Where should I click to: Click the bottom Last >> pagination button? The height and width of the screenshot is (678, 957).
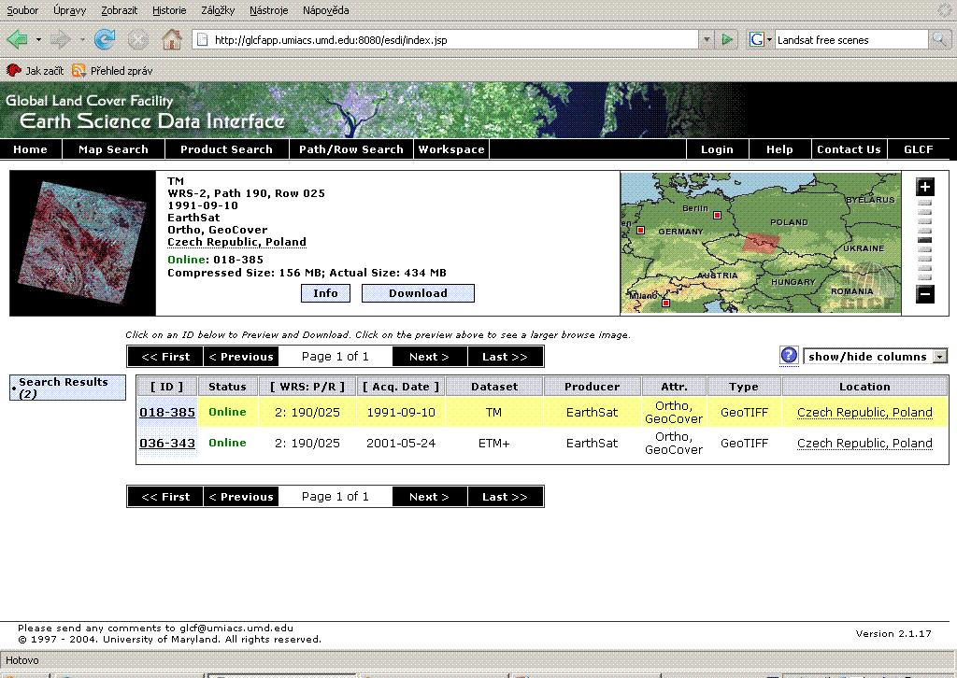tap(505, 496)
